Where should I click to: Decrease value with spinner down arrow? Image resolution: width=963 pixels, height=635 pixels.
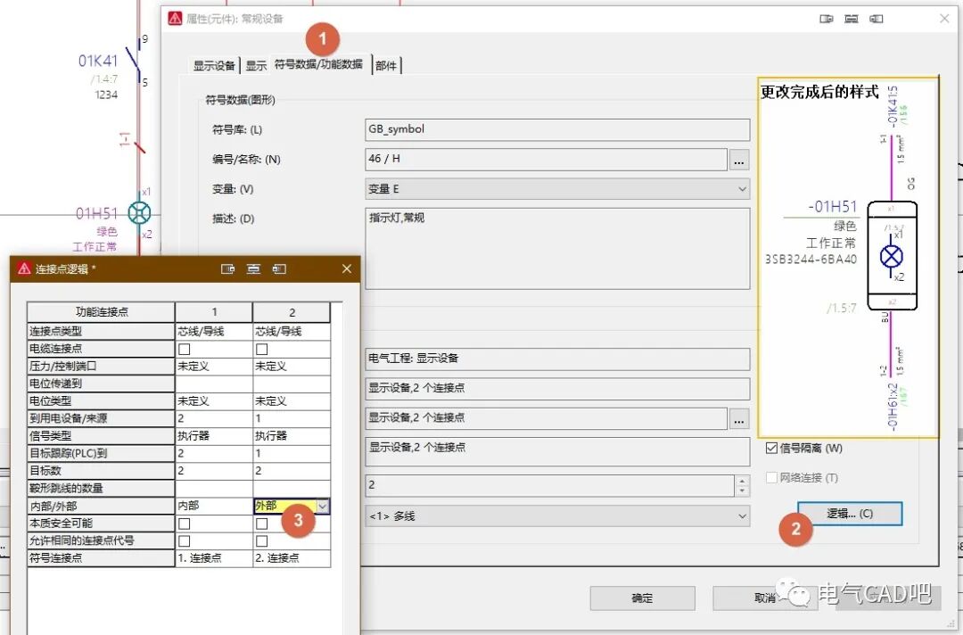point(742,491)
